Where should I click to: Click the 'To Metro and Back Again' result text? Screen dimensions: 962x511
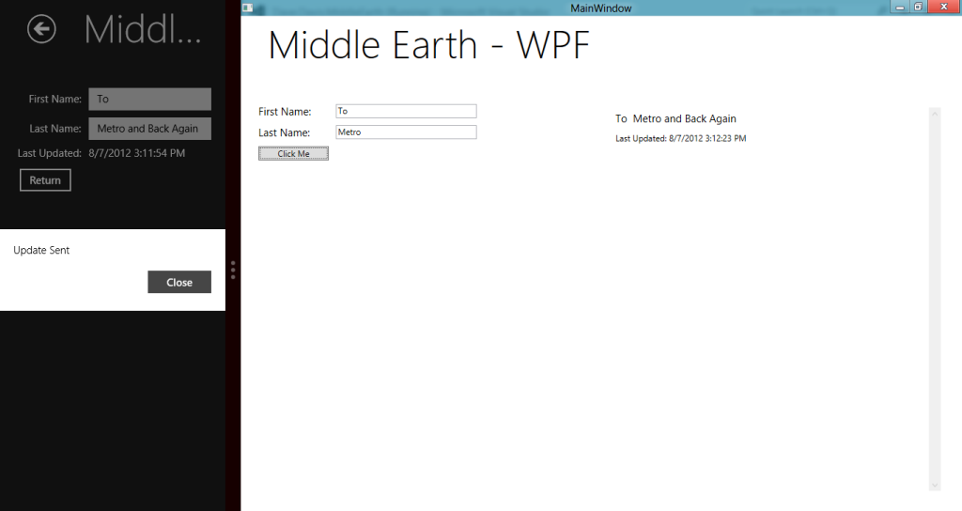point(675,119)
